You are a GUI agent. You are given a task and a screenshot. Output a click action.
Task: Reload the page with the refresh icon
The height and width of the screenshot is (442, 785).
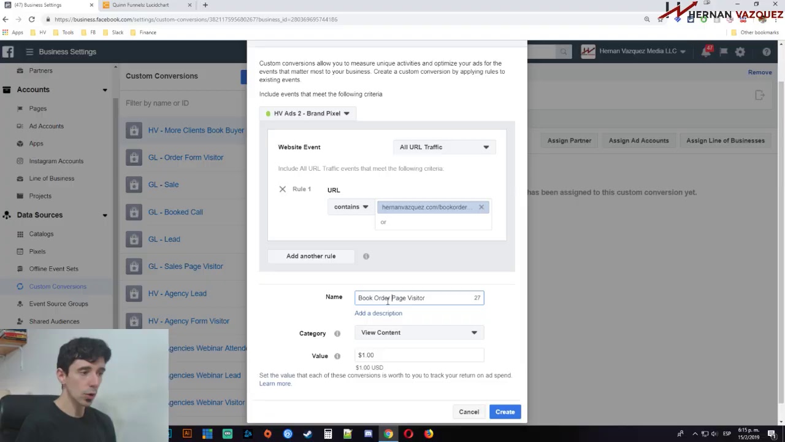pos(32,19)
